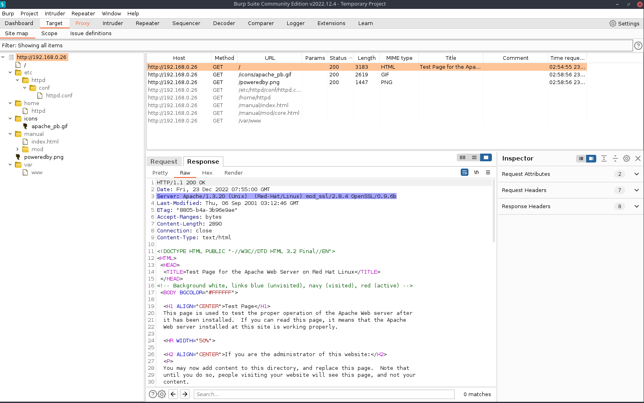
Task: Collapse the etc folder
Action: [11, 72]
